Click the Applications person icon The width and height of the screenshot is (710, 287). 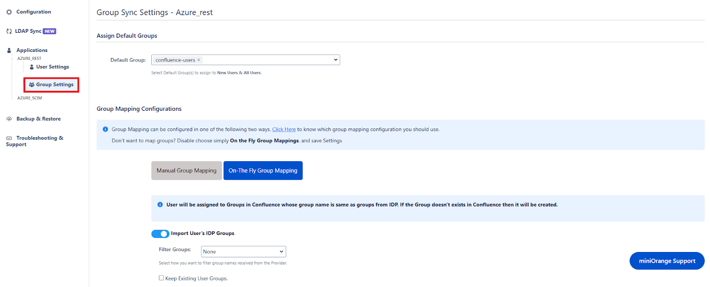pyautogui.click(x=9, y=50)
